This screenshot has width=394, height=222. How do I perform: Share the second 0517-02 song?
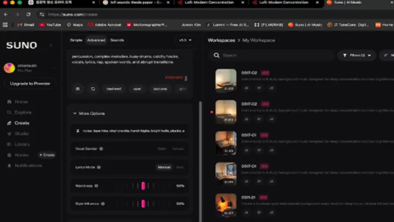point(271,119)
